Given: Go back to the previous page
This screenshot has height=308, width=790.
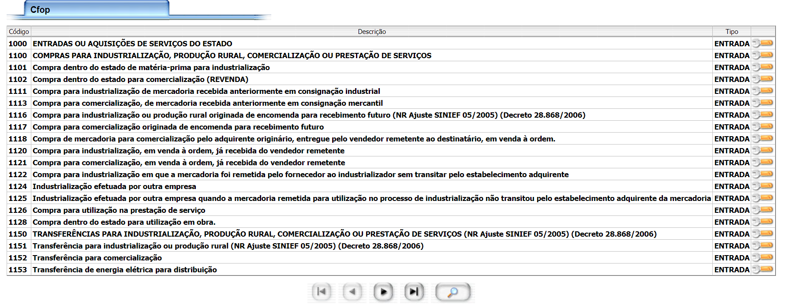Looking at the screenshot, I should pyautogui.click(x=352, y=292).
